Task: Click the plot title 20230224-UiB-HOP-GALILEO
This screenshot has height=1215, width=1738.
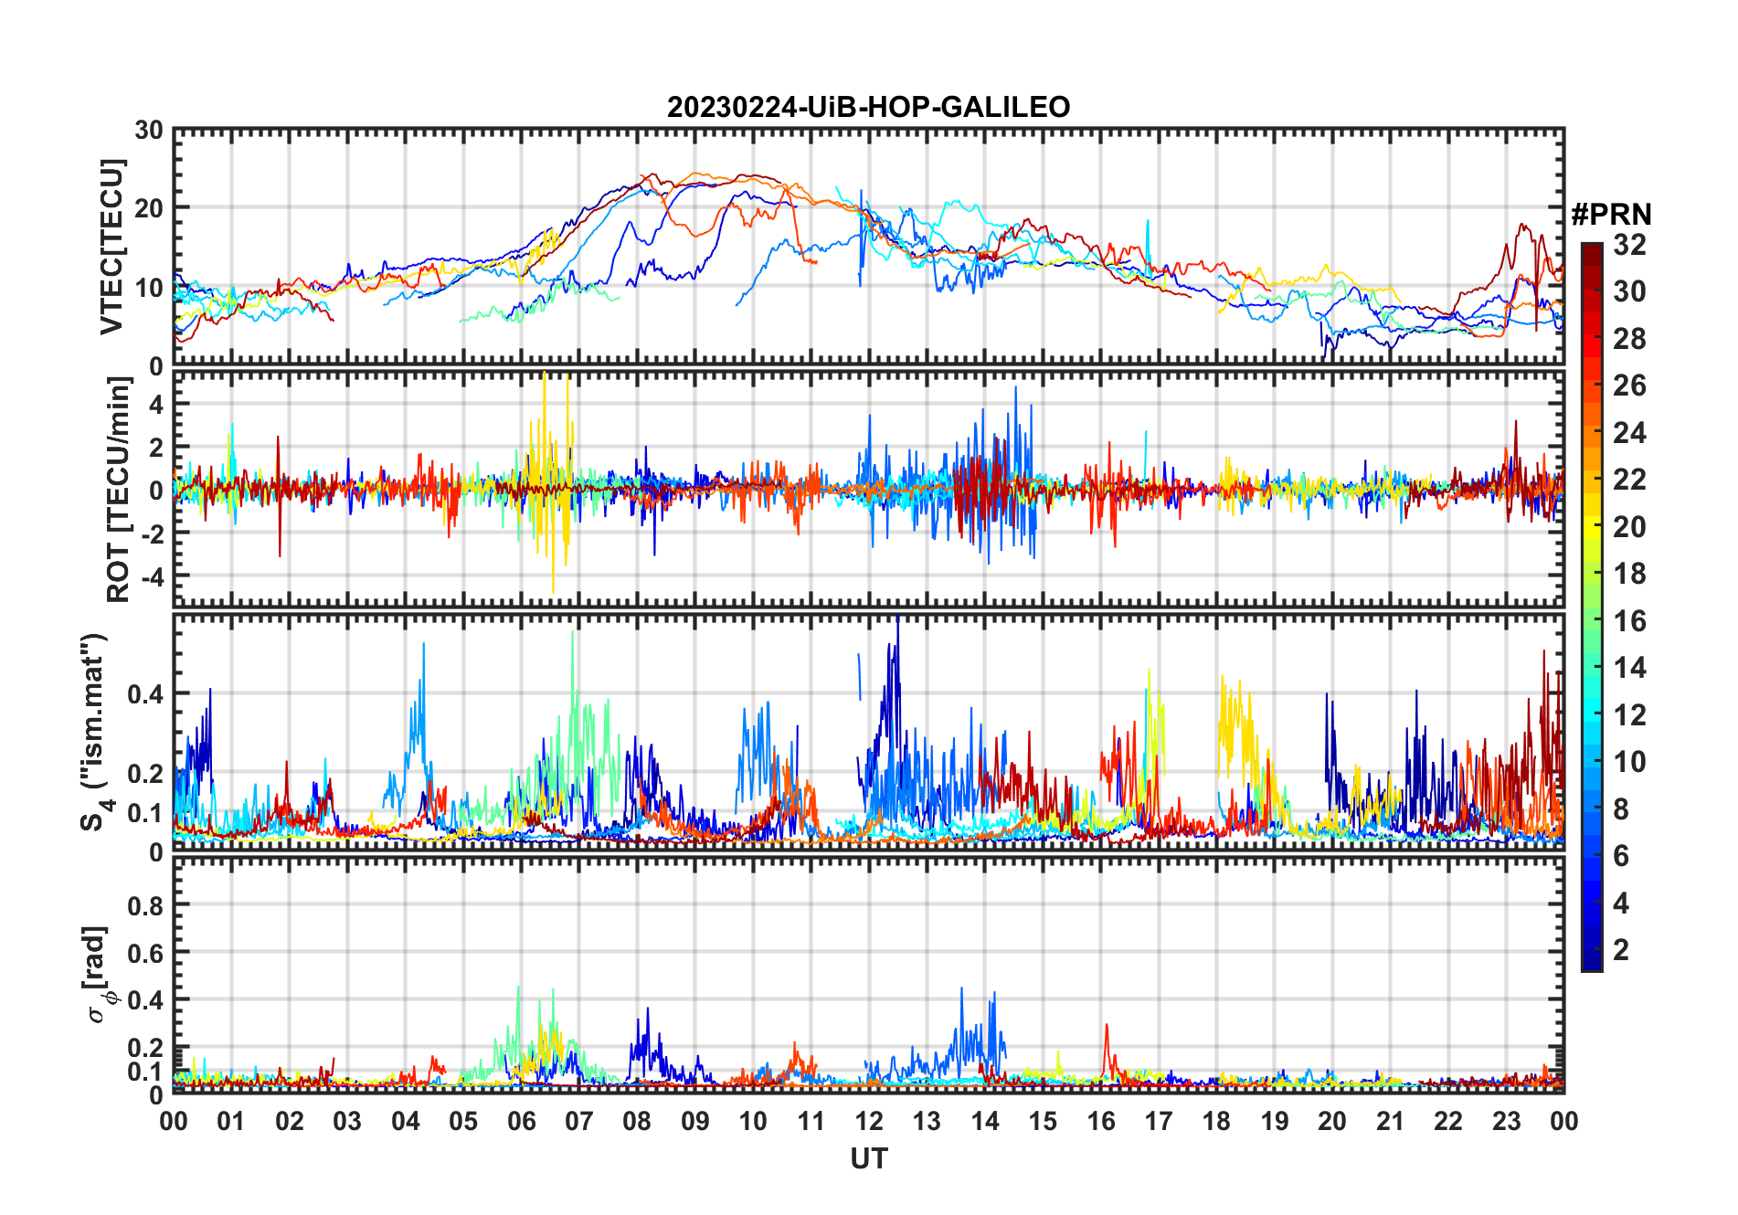Action: click(868, 107)
